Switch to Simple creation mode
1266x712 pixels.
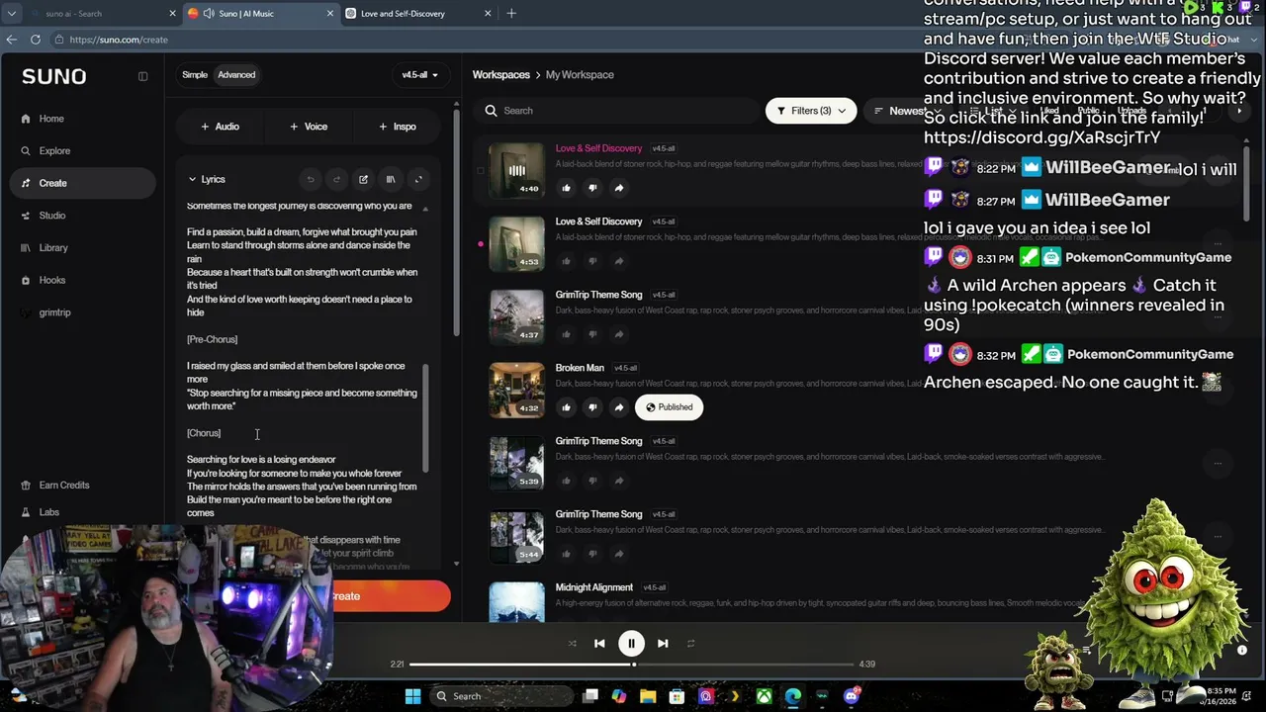(x=195, y=75)
